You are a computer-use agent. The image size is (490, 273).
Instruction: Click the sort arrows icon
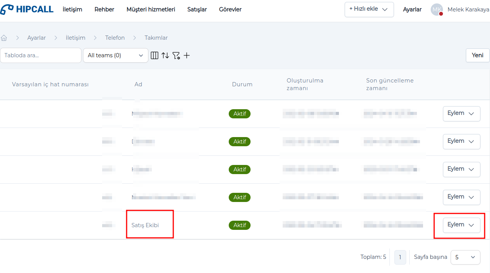(x=165, y=55)
